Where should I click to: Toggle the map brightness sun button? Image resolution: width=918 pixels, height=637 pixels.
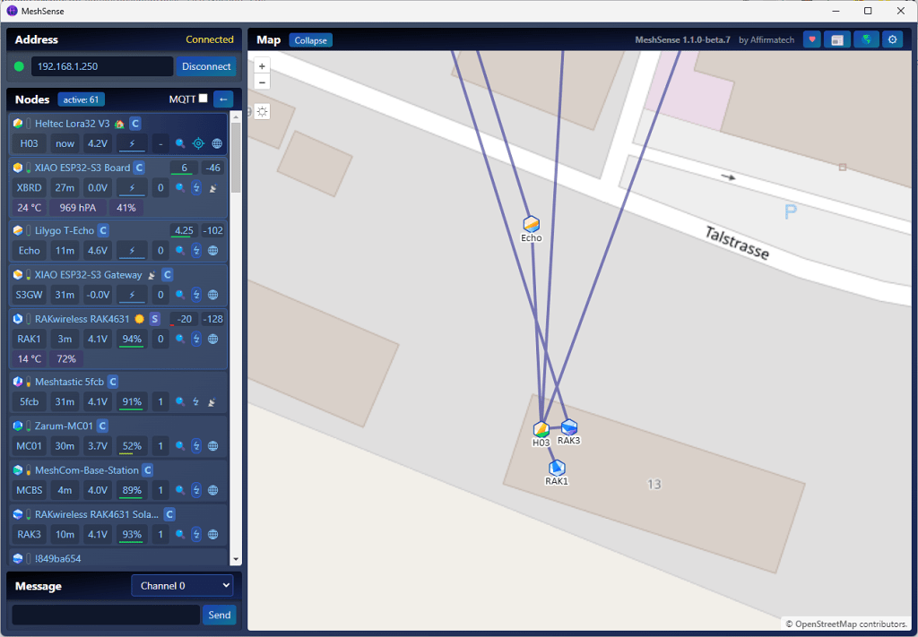pos(262,111)
